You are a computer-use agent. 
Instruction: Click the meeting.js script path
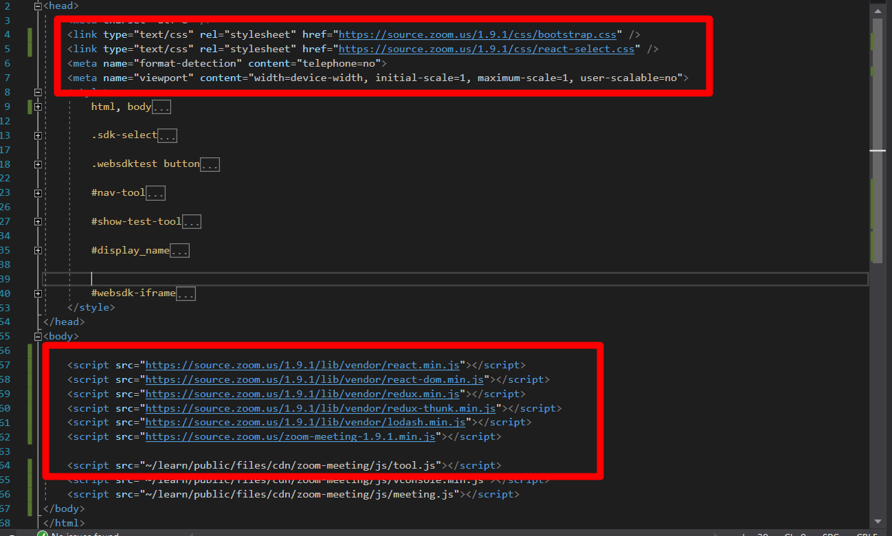click(300, 494)
